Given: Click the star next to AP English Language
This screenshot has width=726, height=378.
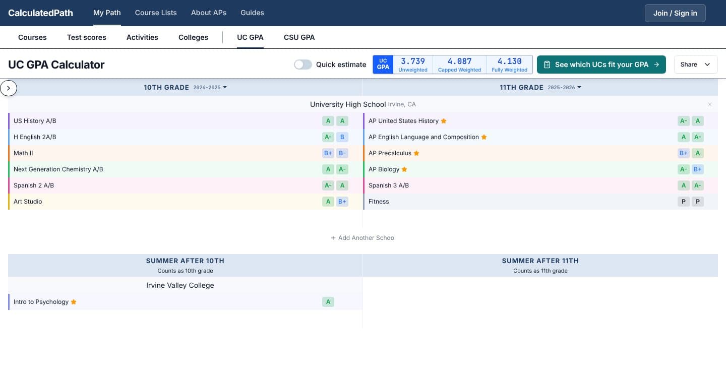Looking at the screenshot, I should [484, 137].
